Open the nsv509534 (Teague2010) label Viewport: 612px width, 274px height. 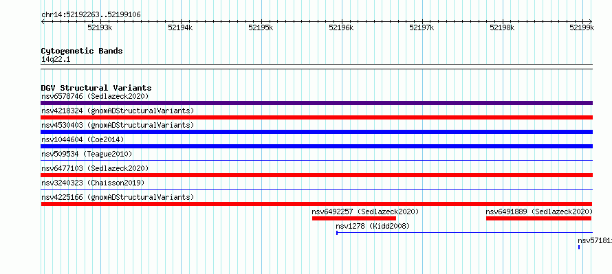tap(87, 154)
